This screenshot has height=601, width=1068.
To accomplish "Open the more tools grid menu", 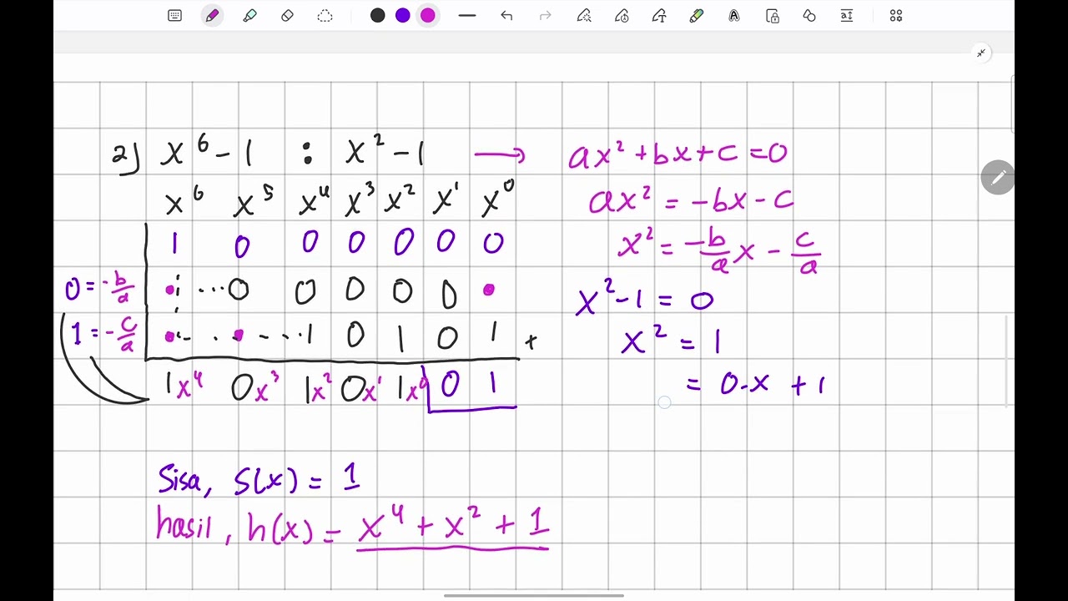I will click(896, 16).
